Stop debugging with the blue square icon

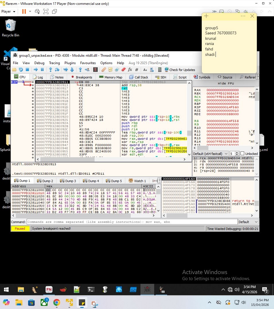click(28, 70)
